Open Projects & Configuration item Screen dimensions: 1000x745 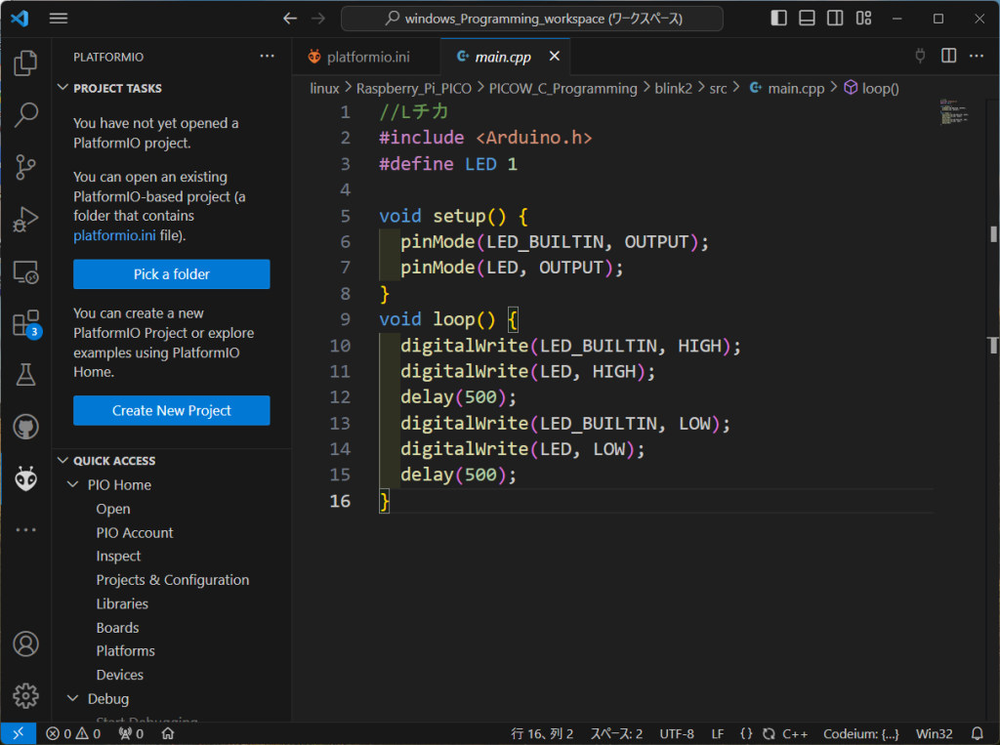pos(172,580)
